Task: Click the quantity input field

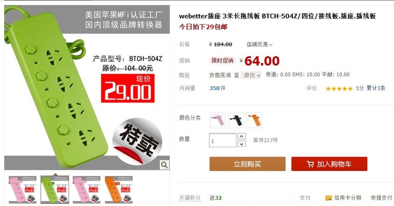Action: (x=222, y=140)
